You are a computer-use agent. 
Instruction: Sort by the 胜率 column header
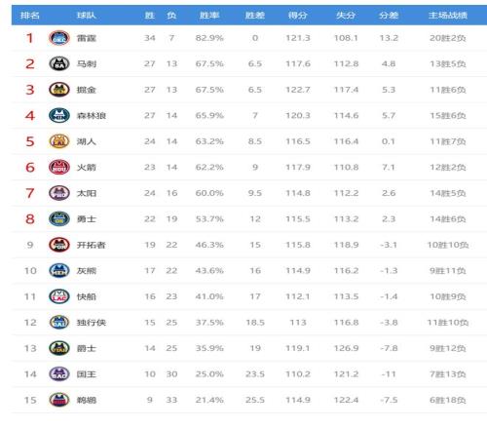pos(209,16)
